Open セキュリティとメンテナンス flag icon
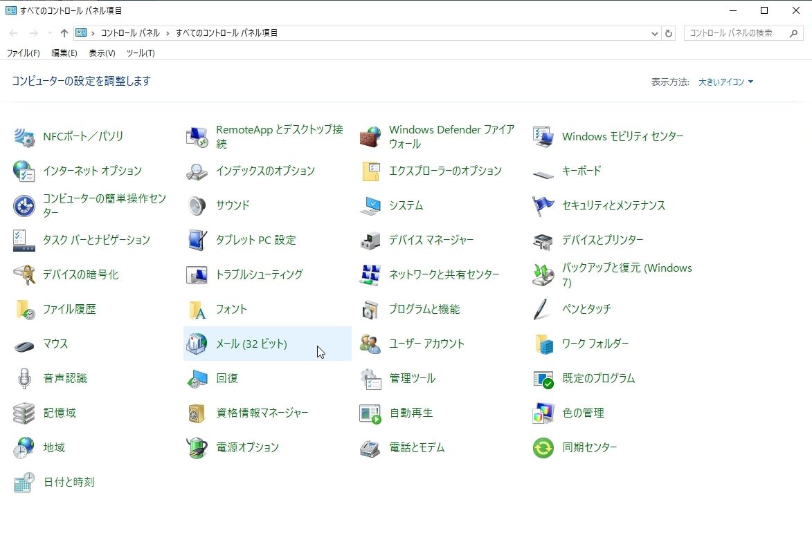The image size is (812, 542). pos(543,206)
